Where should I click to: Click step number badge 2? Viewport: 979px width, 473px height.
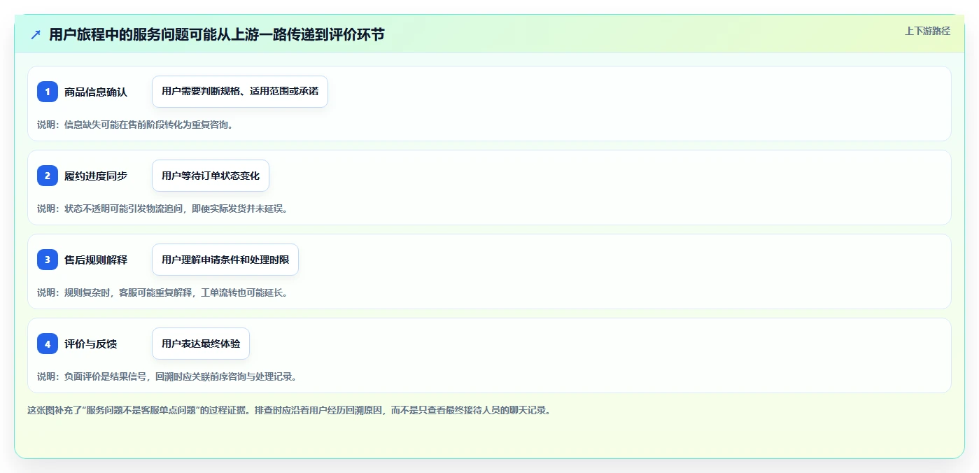click(x=48, y=176)
